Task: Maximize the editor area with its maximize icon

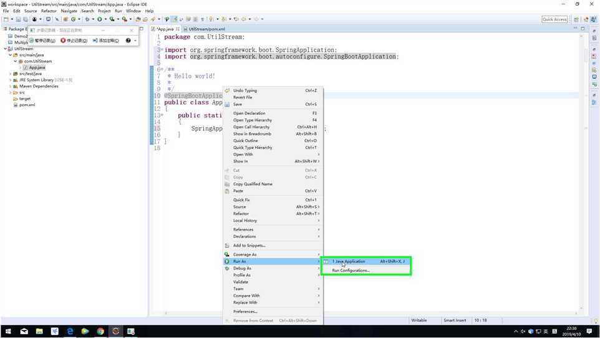Action: pyautogui.click(x=583, y=29)
